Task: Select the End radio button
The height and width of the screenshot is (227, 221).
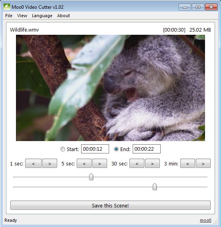Action: click(116, 149)
